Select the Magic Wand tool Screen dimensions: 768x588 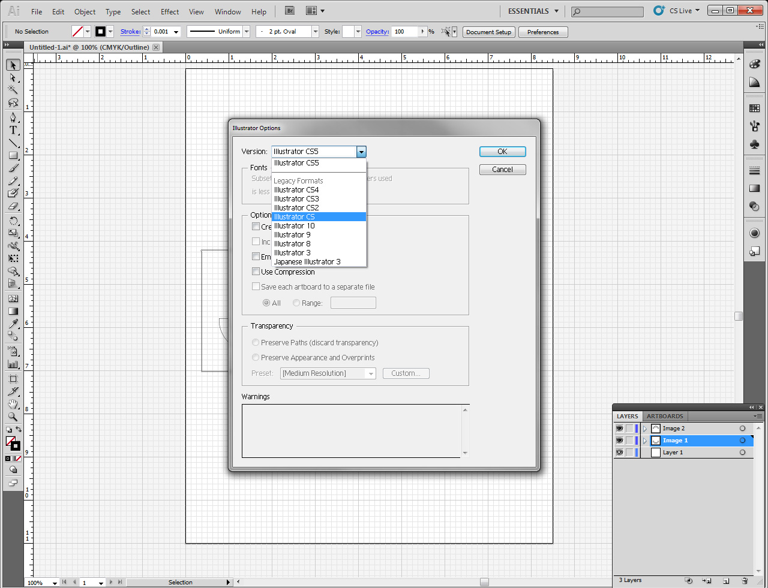[x=13, y=90]
